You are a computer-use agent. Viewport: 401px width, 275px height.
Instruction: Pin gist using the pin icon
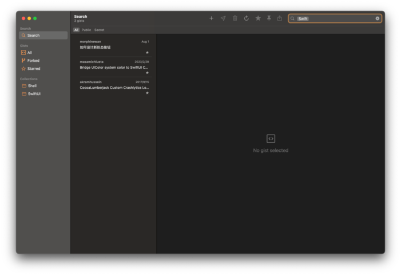269,18
